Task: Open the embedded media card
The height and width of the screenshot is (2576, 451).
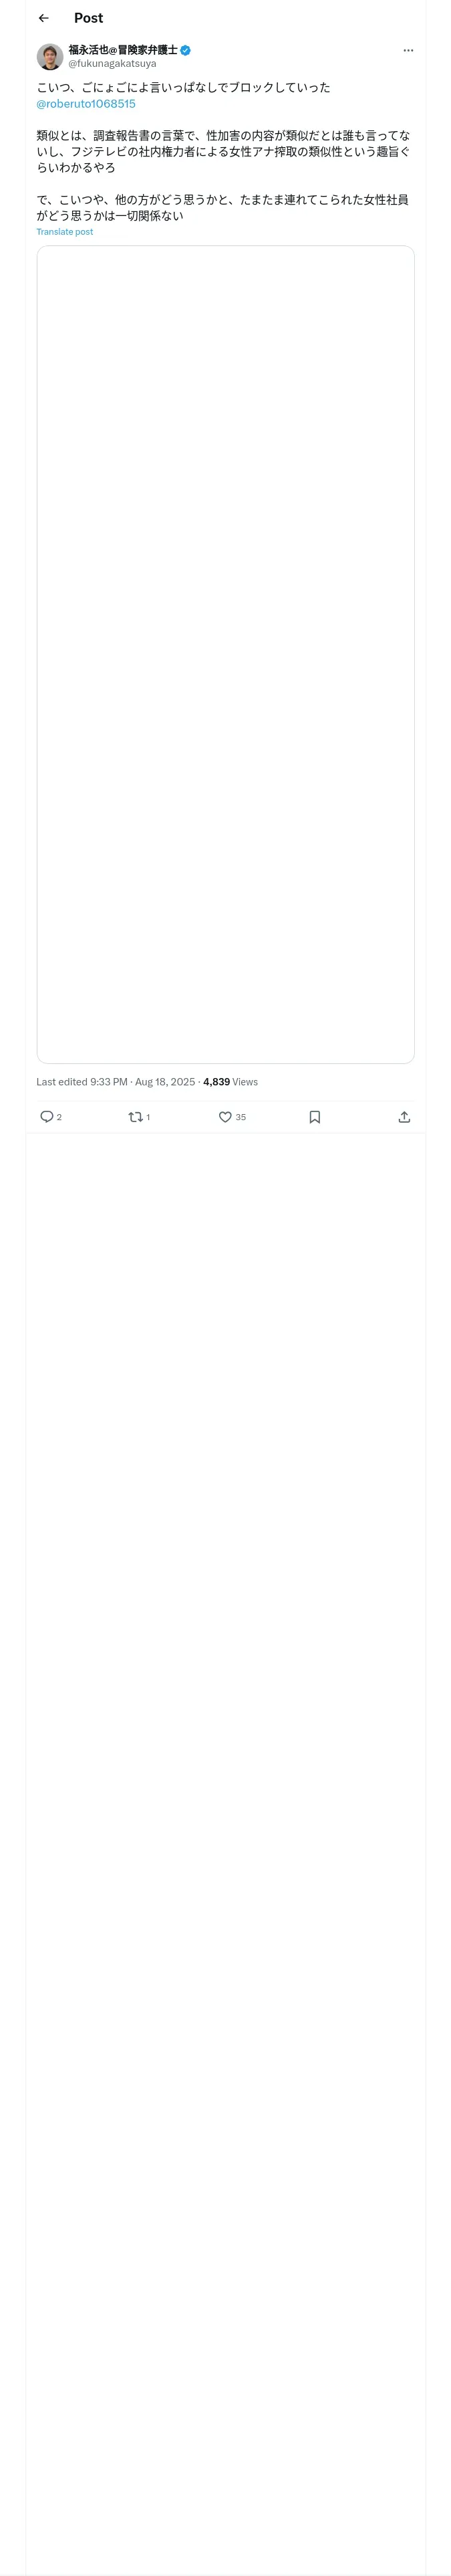Action: (x=225, y=654)
